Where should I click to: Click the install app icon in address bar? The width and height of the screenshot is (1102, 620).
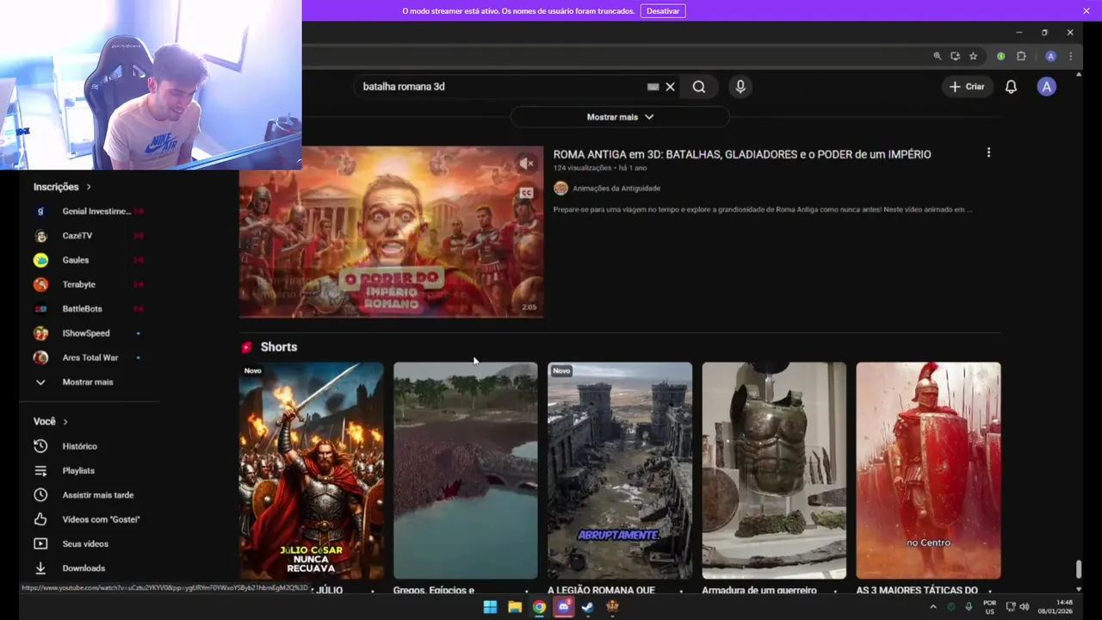tap(955, 56)
